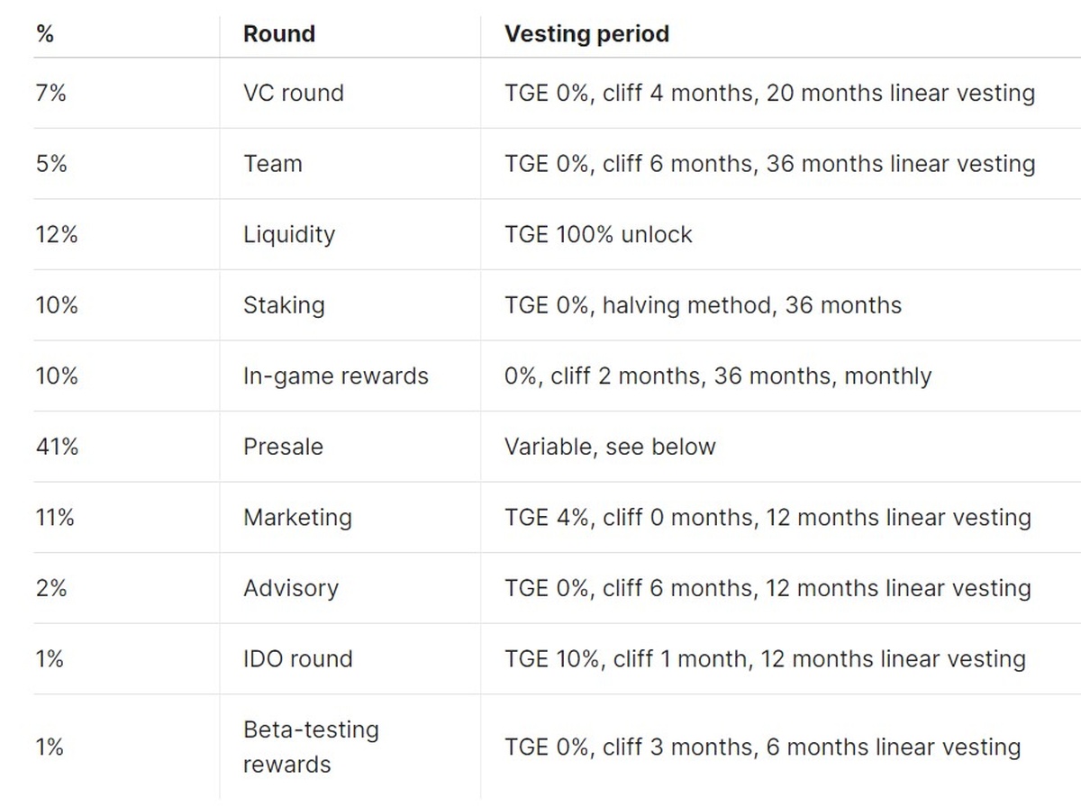Click the Presale round cell
The height and width of the screenshot is (806, 1081).
click(283, 447)
